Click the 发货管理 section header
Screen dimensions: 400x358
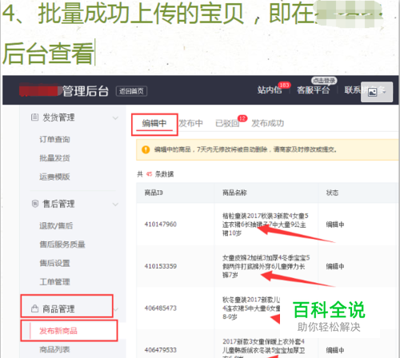tap(58, 117)
